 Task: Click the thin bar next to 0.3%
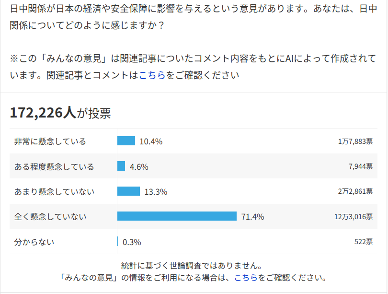click(x=118, y=241)
